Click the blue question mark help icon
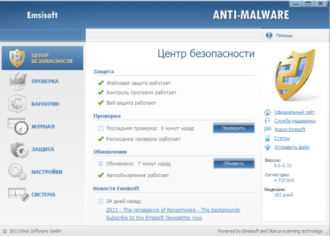This screenshot has height=236, width=330. [x=269, y=35]
